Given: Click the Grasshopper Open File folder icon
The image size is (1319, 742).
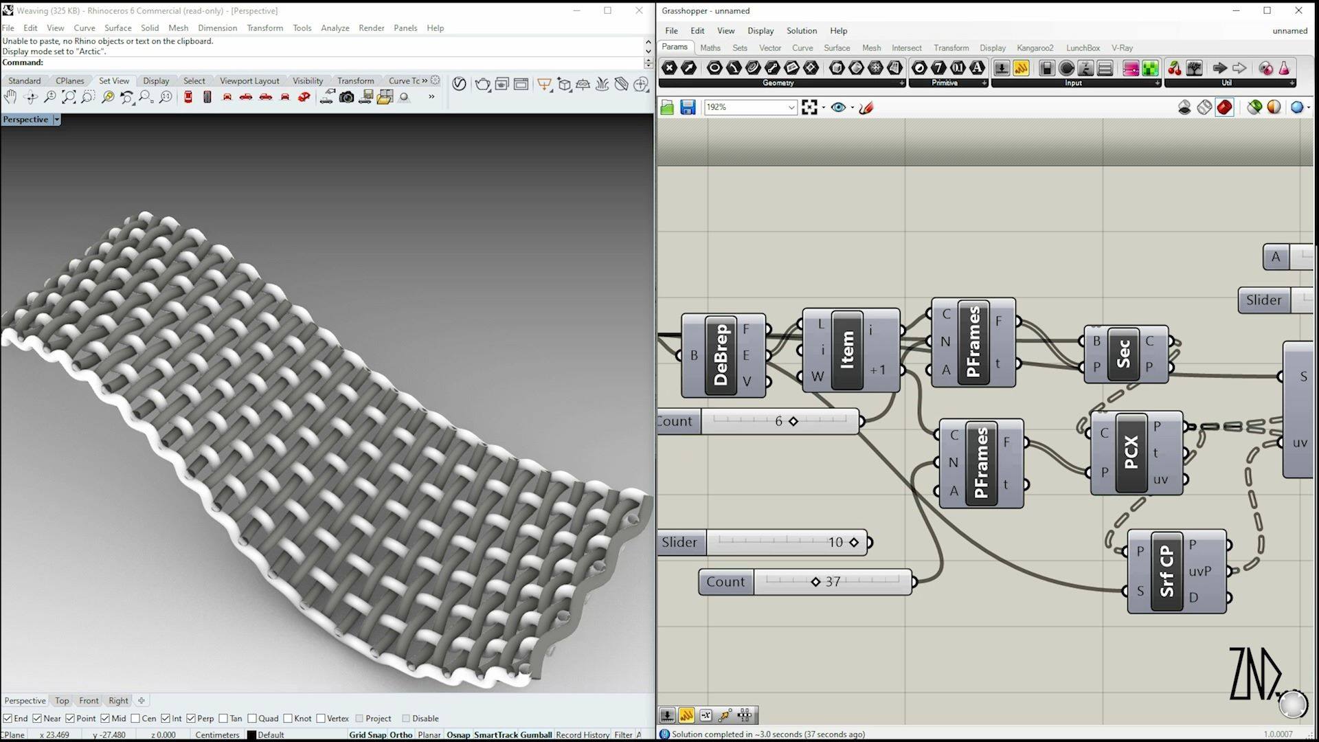Looking at the screenshot, I should tap(667, 107).
